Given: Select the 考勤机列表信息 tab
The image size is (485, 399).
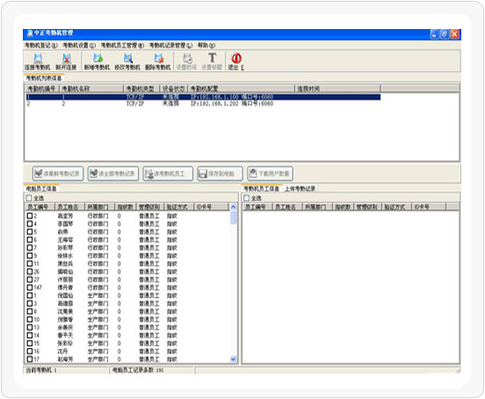Looking at the screenshot, I should (x=44, y=78).
